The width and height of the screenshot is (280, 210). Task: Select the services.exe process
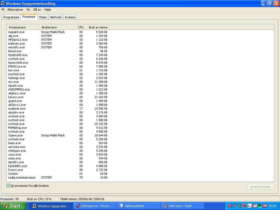58,147
